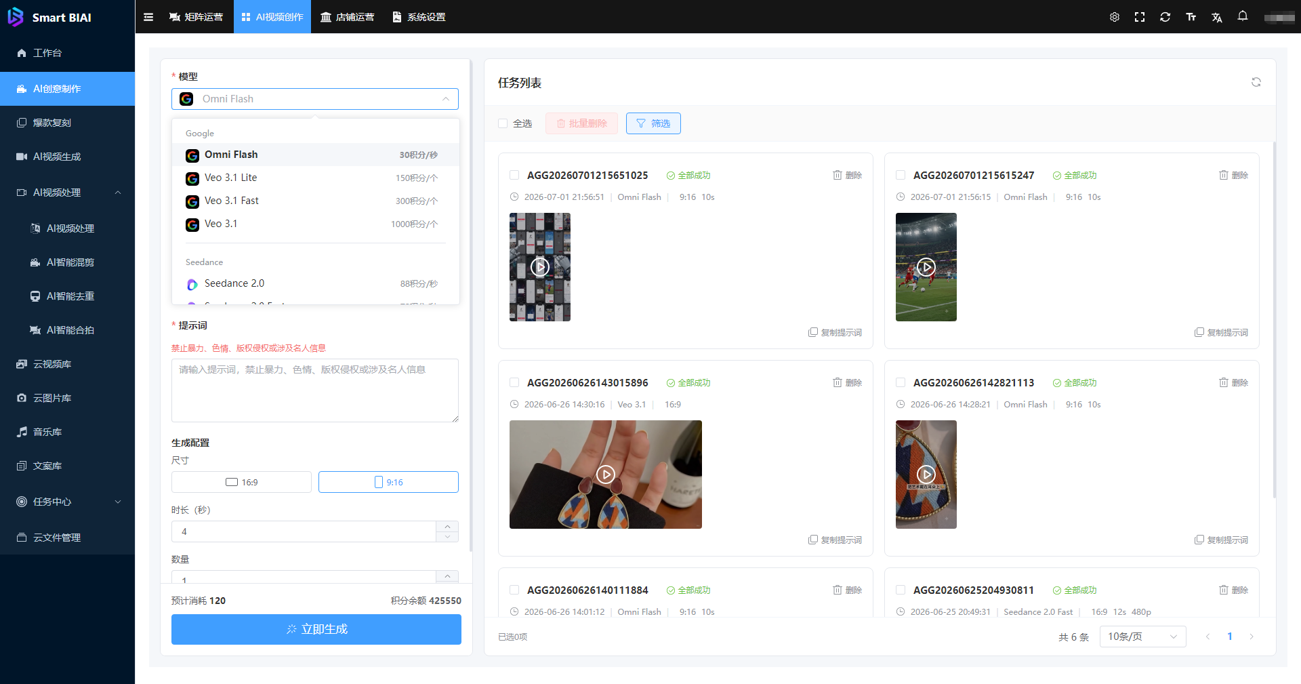Choose Omni Flash from the model list

pyautogui.click(x=316, y=155)
